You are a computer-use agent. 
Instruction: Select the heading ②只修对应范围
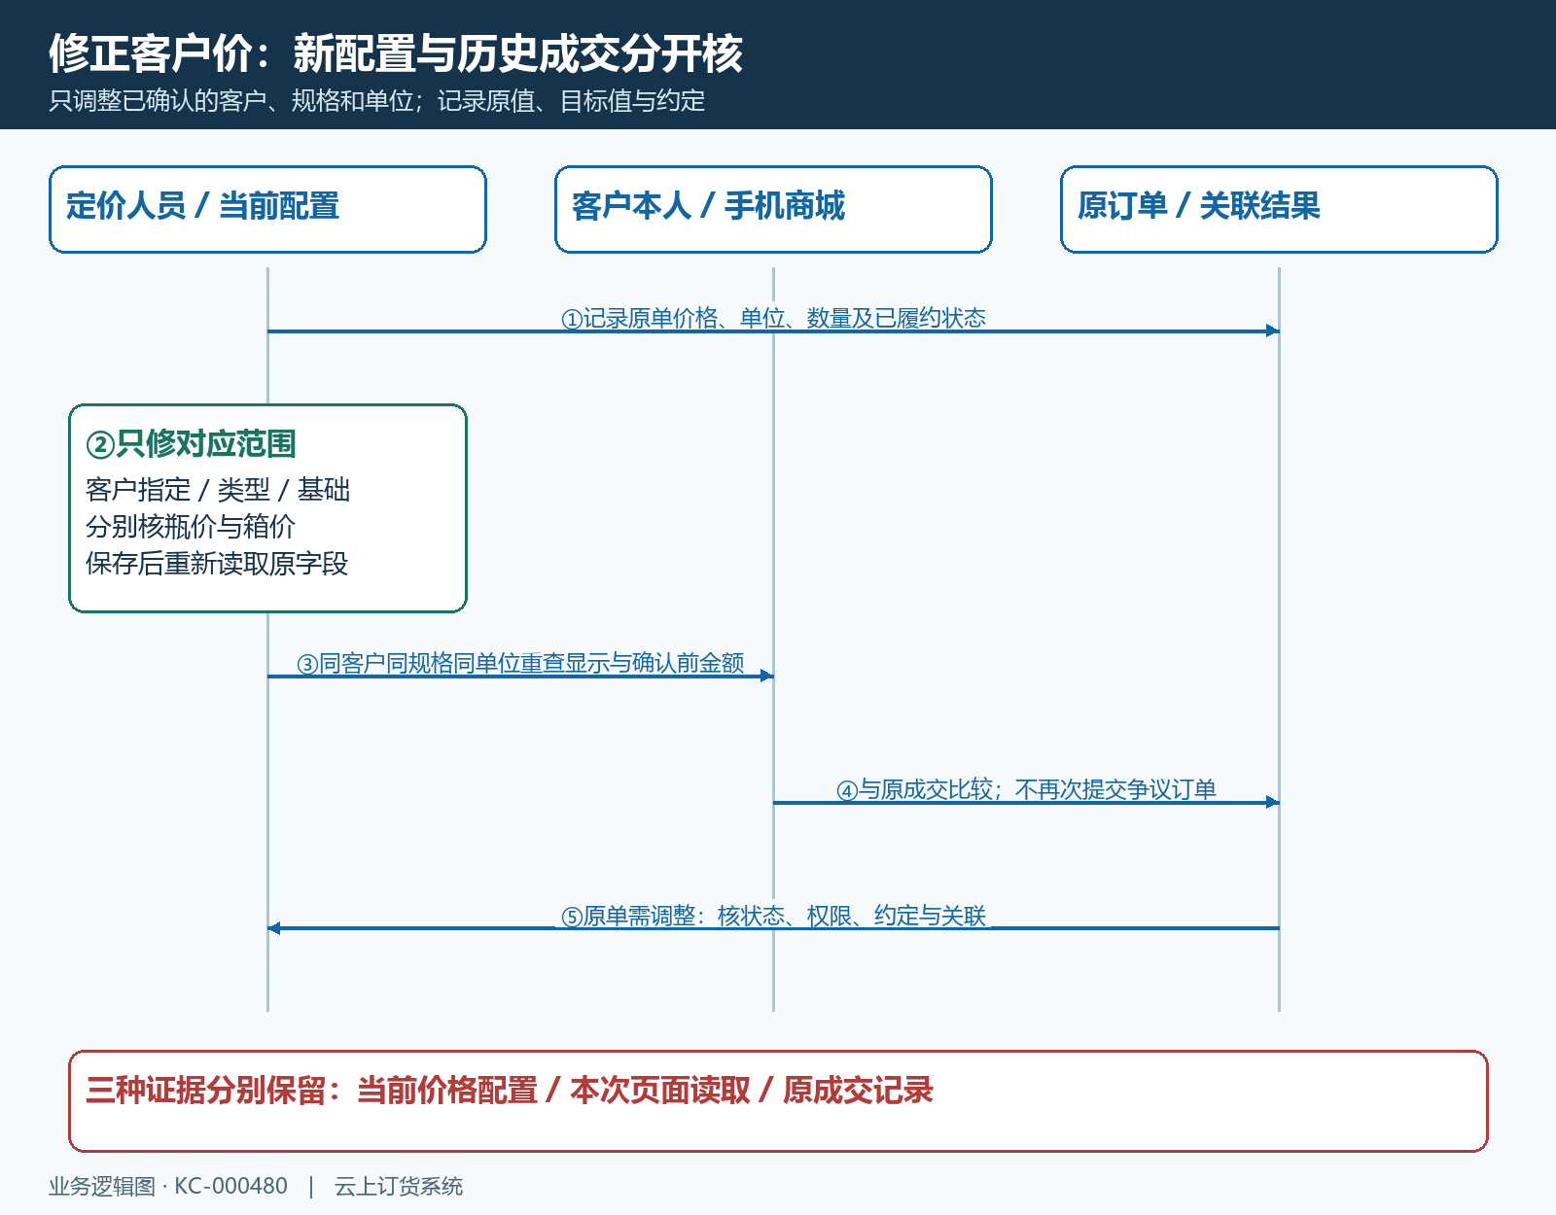(191, 444)
